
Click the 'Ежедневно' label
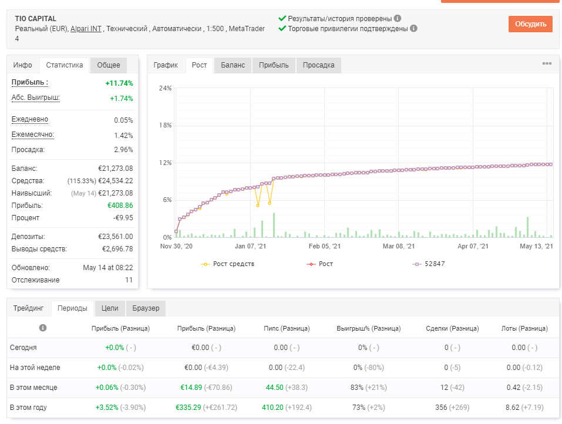[x=30, y=119]
